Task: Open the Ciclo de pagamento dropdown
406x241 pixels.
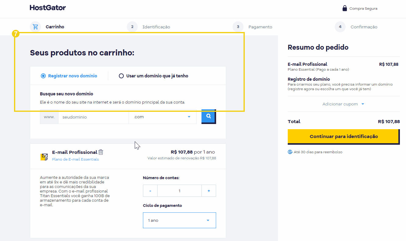Action: click(179, 220)
